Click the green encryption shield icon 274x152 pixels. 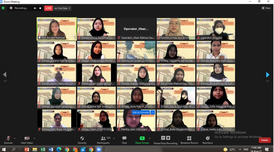pos(3,8)
